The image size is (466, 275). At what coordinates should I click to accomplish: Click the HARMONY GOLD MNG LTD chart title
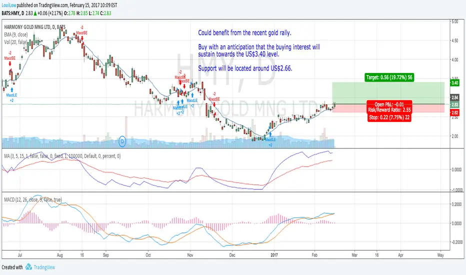pos(35,27)
